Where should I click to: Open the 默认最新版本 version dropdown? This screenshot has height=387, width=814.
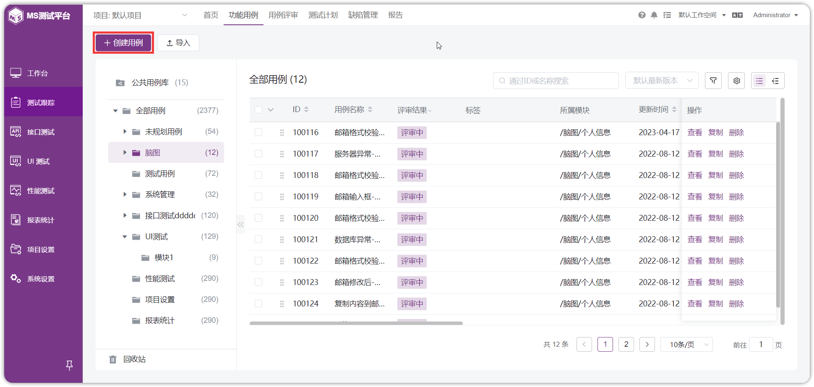point(662,81)
